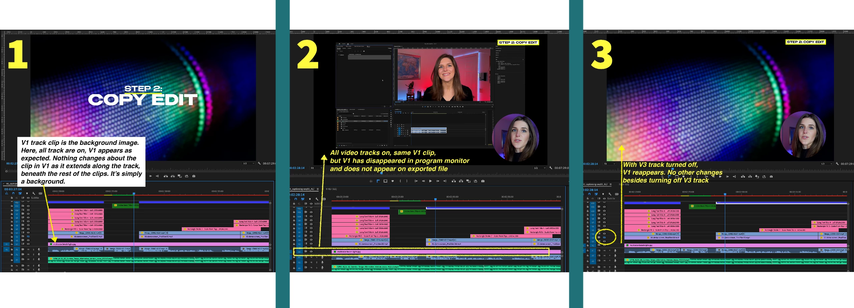
Task: Toggle Snap magnet in the middle screenshot's timeline
Action: click(x=296, y=199)
